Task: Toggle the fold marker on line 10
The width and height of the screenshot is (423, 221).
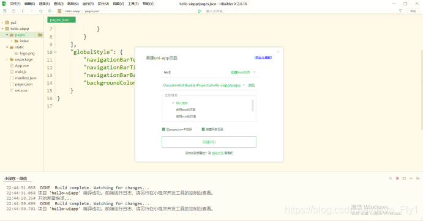Action: coord(55,53)
